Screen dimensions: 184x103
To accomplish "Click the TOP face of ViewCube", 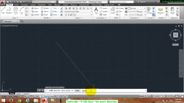I will tap(176, 35).
